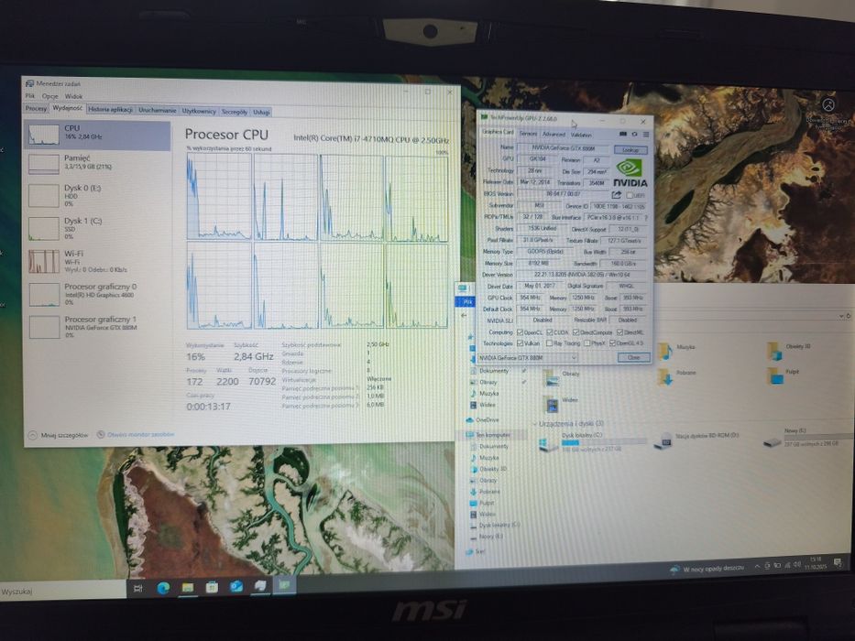
Task: Expand the hidden tray icons chevron
Action: pyautogui.click(x=757, y=567)
